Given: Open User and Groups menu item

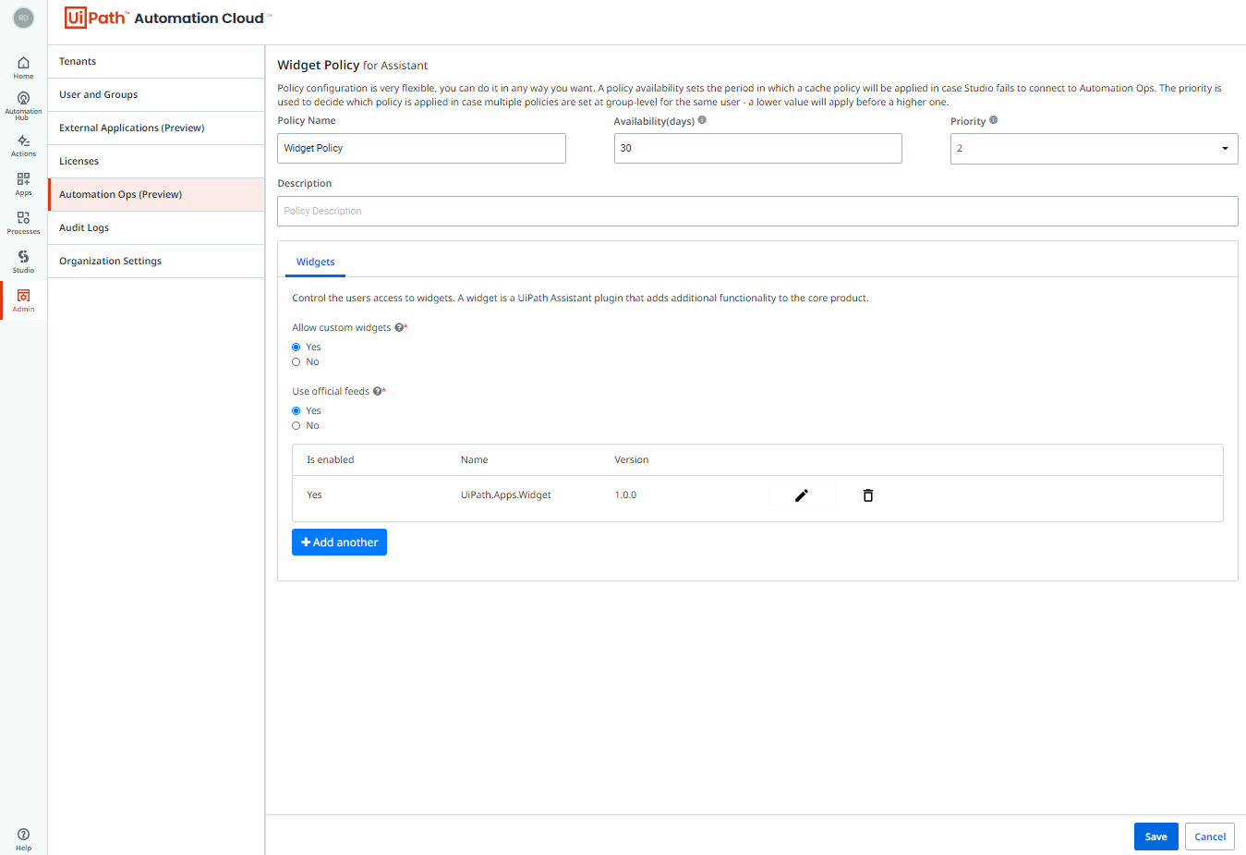Looking at the screenshot, I should 156,95.
